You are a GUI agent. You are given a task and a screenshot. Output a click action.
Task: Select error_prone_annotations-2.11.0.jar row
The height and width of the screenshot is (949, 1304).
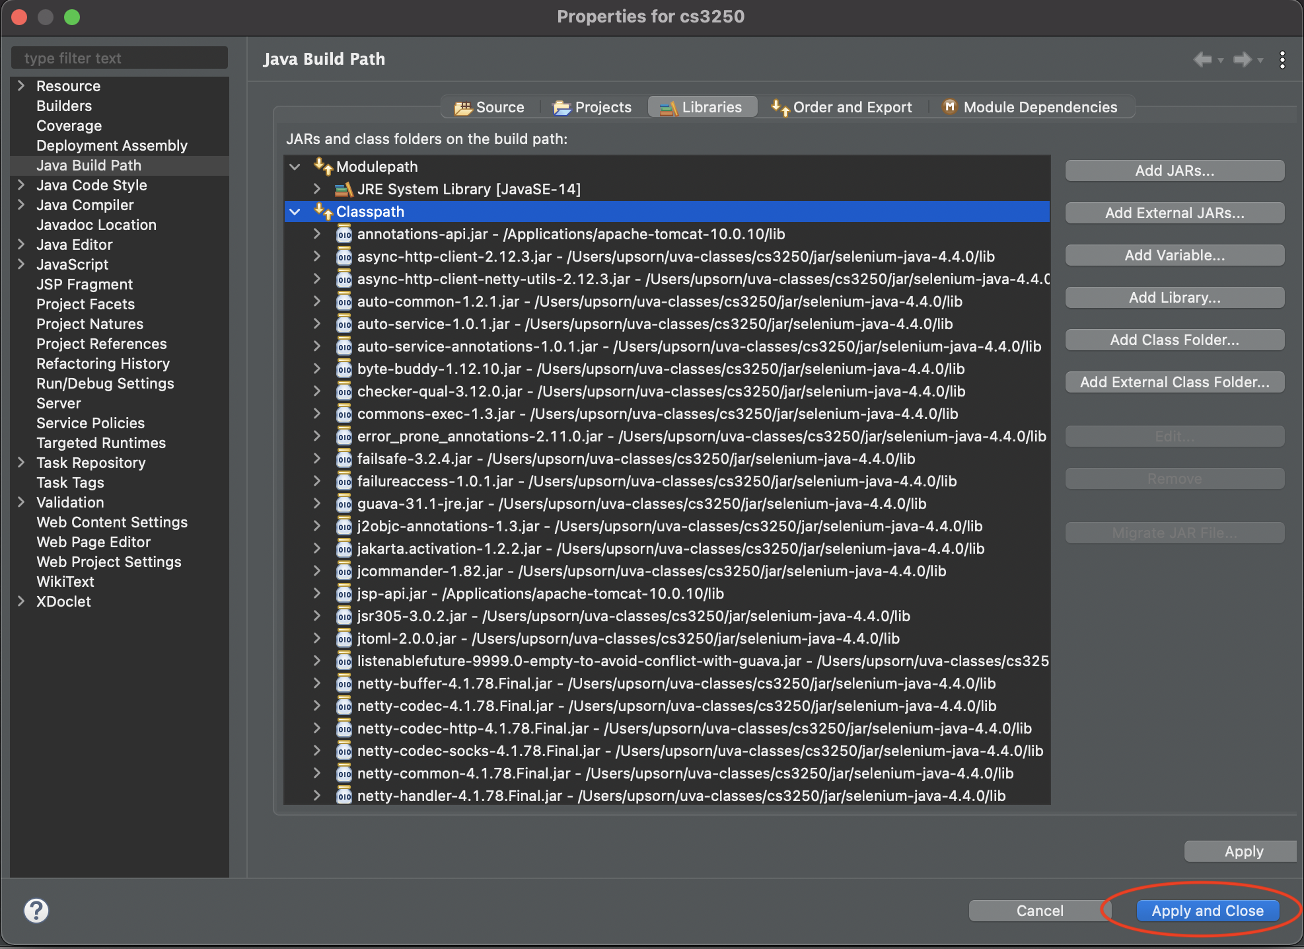tap(667, 436)
